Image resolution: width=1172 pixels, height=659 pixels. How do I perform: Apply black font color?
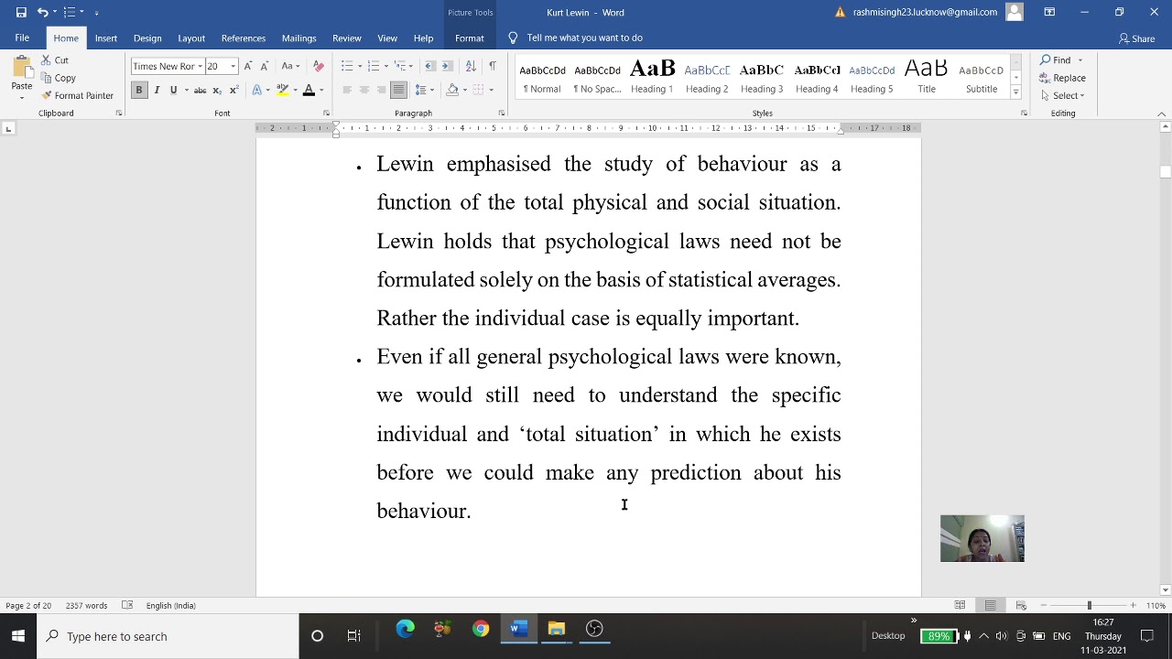click(x=309, y=90)
